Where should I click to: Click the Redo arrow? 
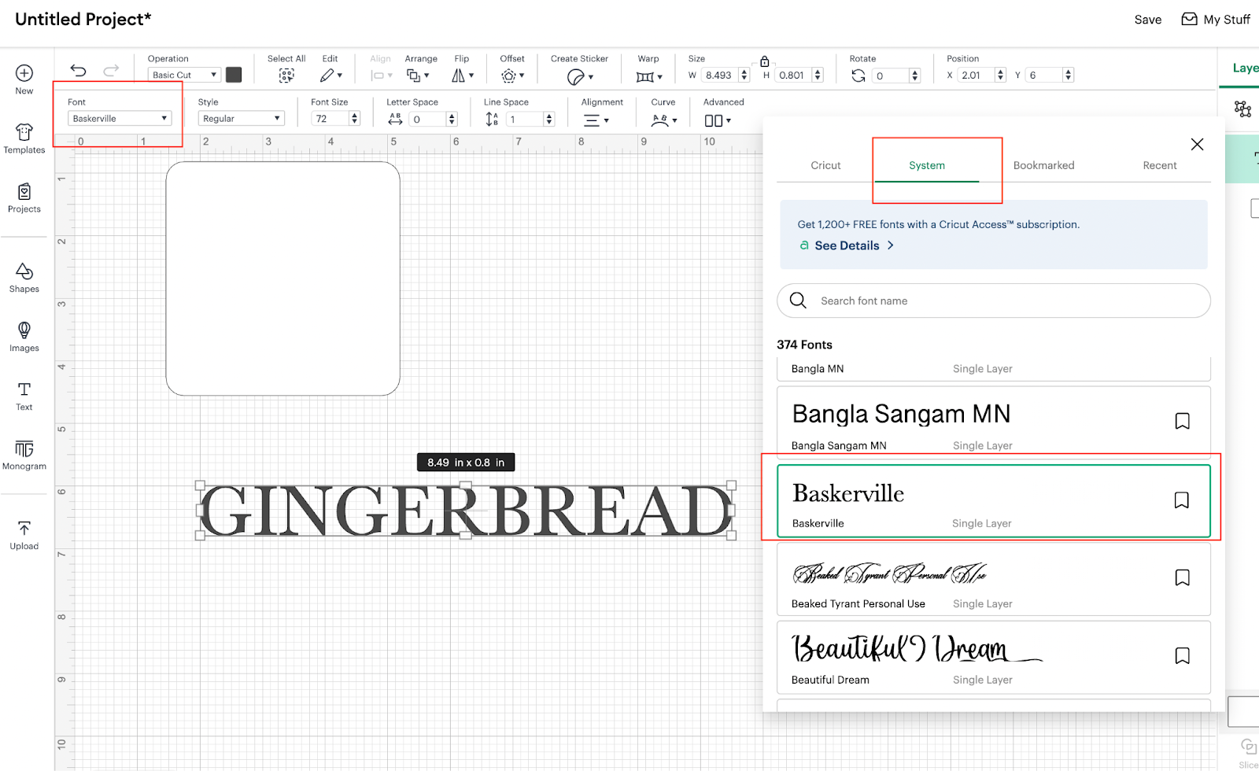point(111,70)
